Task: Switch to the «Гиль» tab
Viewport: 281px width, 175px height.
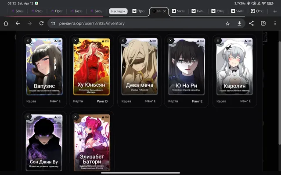Action: coord(198,11)
